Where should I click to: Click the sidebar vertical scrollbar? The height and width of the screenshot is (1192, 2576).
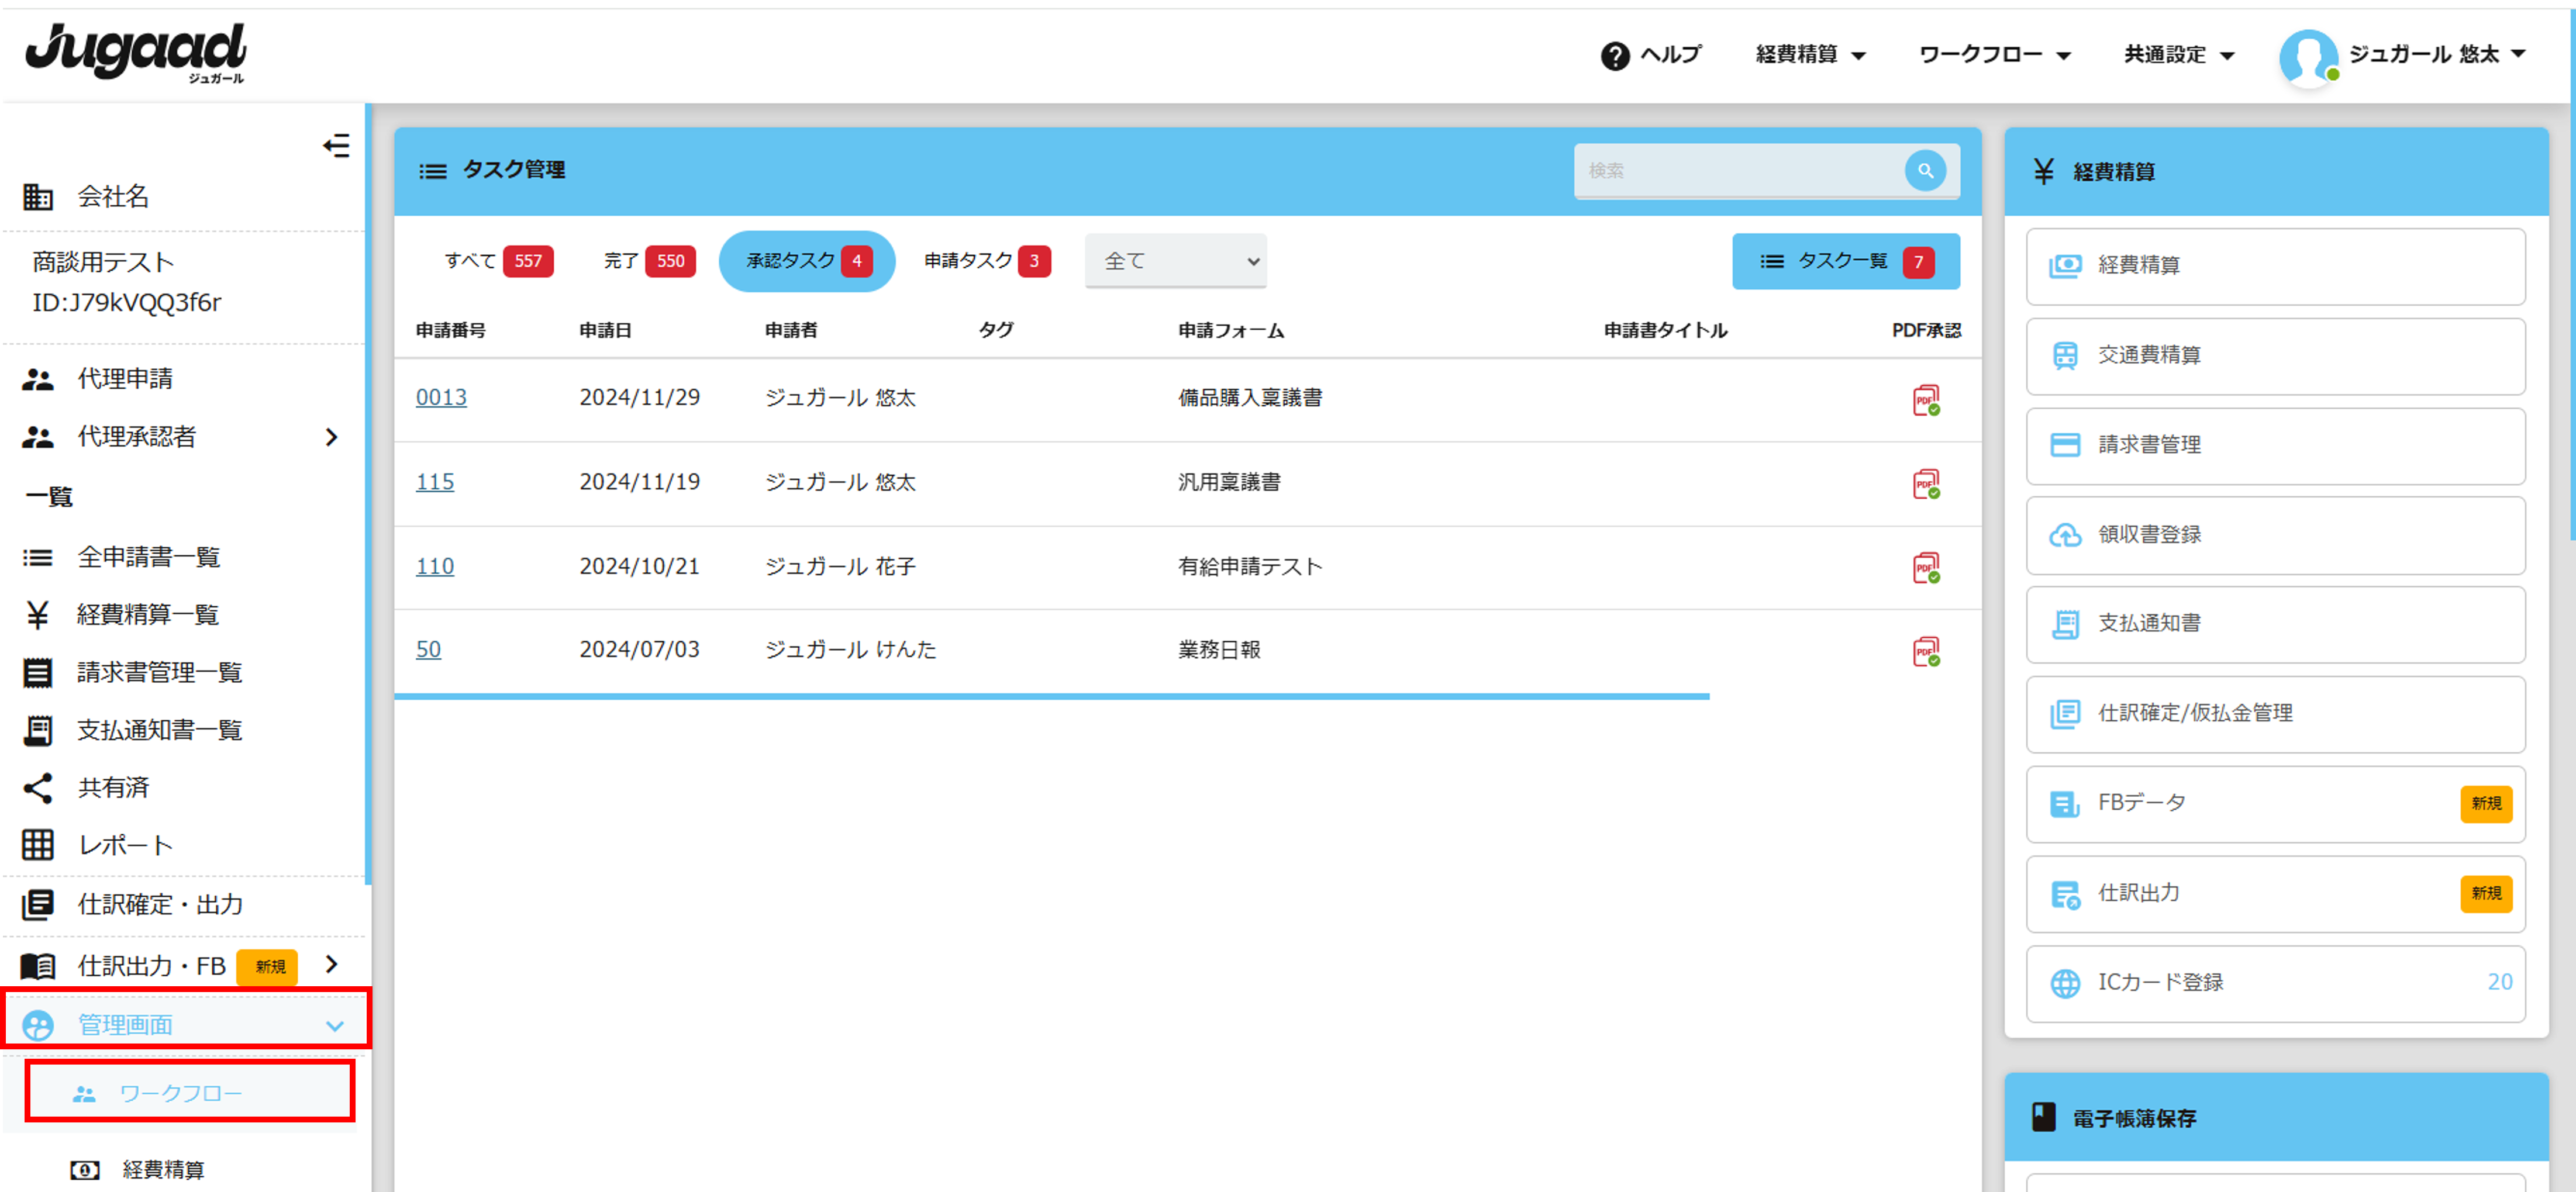[x=368, y=494]
